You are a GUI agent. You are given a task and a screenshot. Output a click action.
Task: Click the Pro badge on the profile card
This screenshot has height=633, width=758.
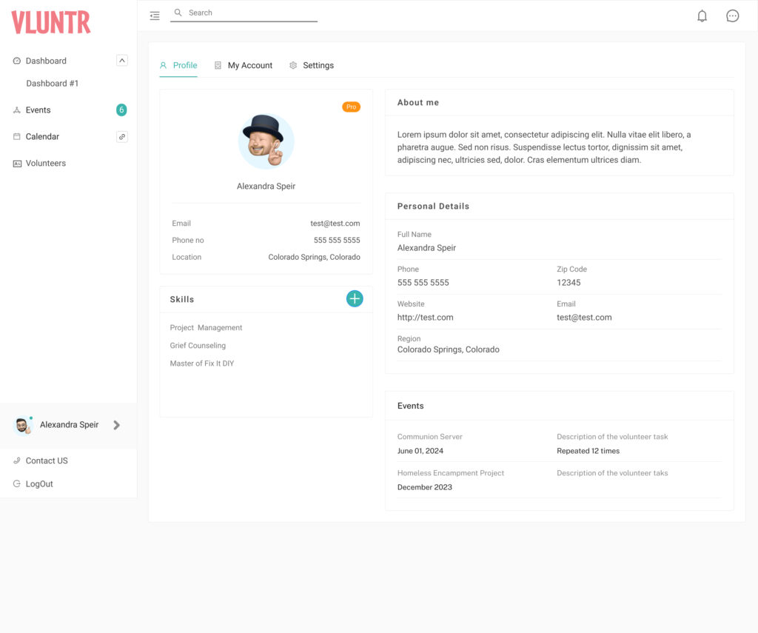click(x=351, y=107)
